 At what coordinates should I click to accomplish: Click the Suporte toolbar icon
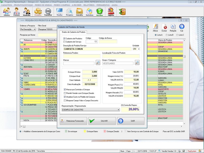pos(111,11)
